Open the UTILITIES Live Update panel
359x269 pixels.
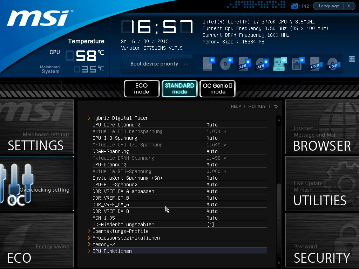[322, 184]
